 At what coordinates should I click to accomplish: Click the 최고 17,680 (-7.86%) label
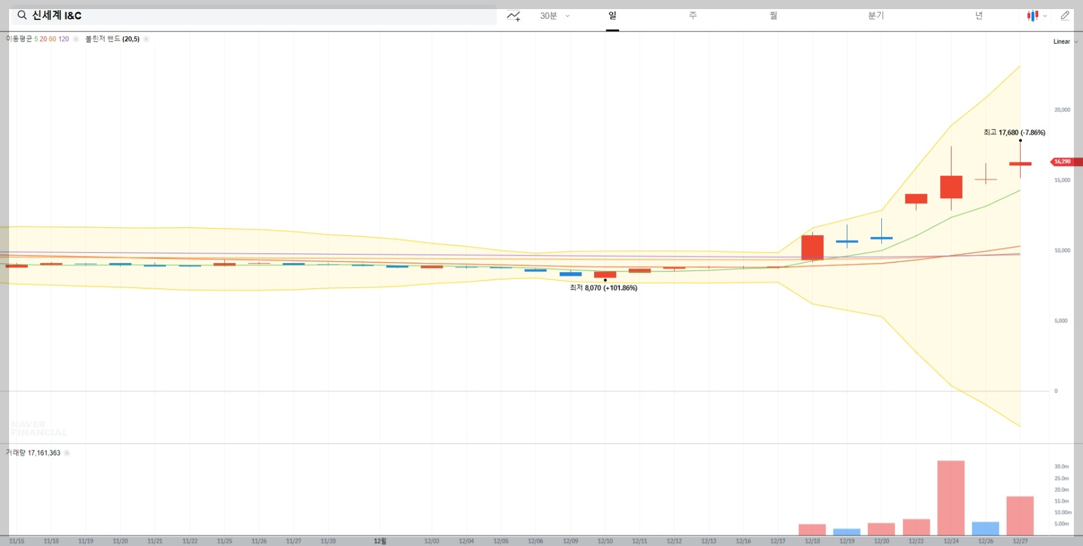(1014, 132)
